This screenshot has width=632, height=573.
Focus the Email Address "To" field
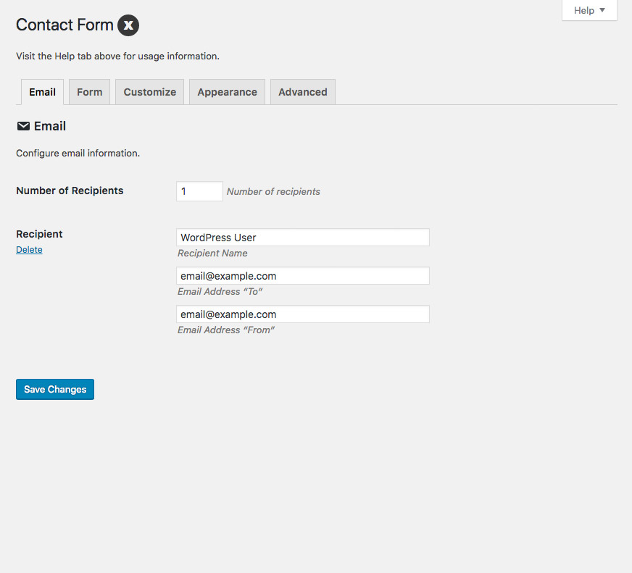(x=303, y=276)
